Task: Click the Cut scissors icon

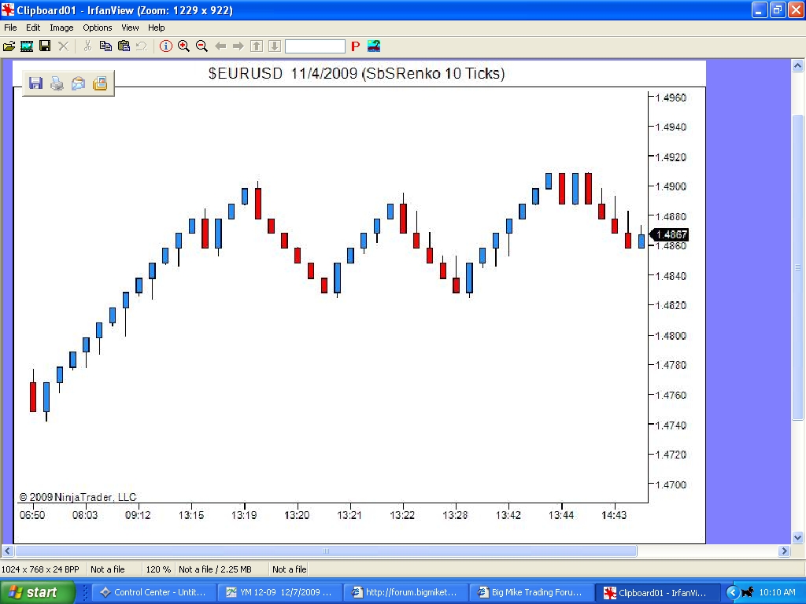Action: [x=87, y=46]
